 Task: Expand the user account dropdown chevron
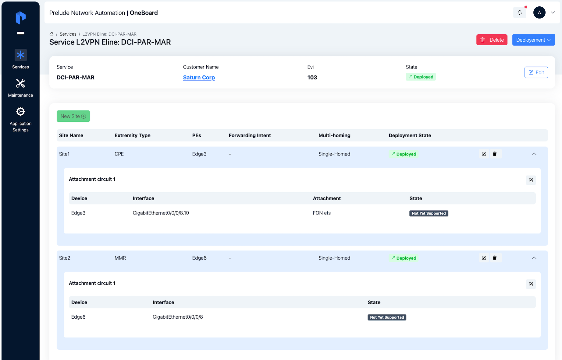(553, 12)
